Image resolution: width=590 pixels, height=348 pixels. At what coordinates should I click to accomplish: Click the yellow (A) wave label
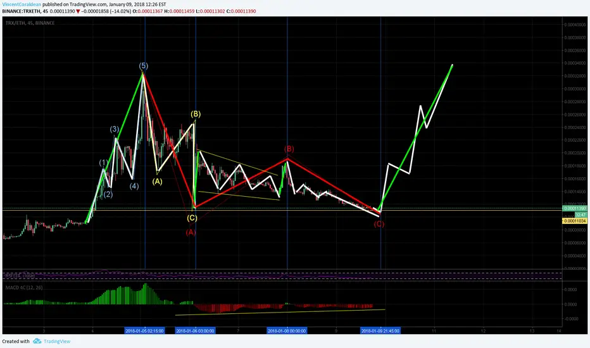tap(157, 182)
